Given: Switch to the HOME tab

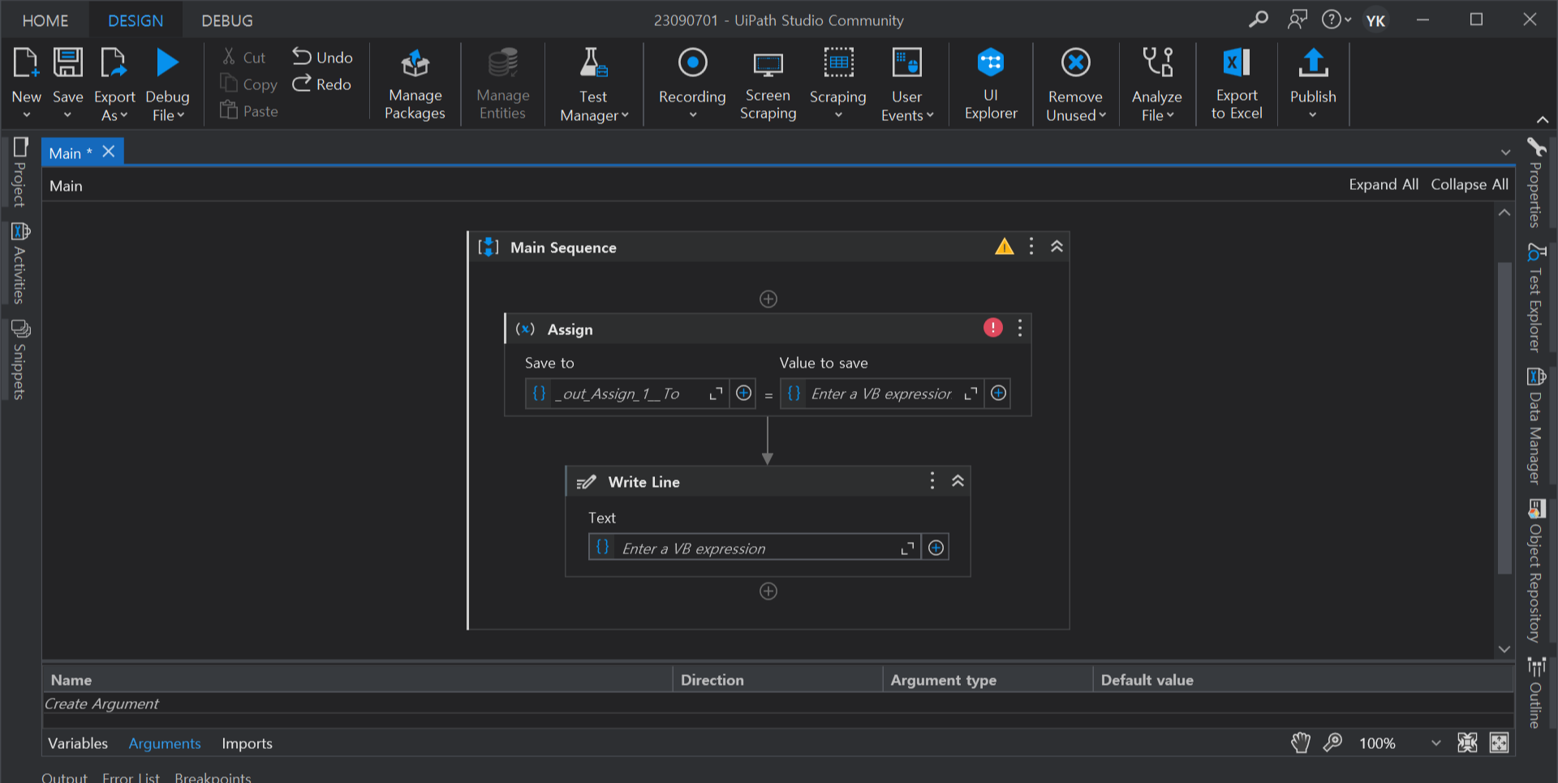Looking at the screenshot, I should 45,20.
